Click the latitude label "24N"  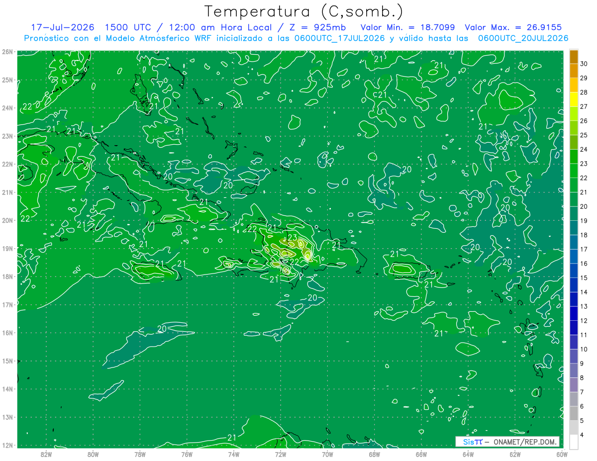coord(7,108)
